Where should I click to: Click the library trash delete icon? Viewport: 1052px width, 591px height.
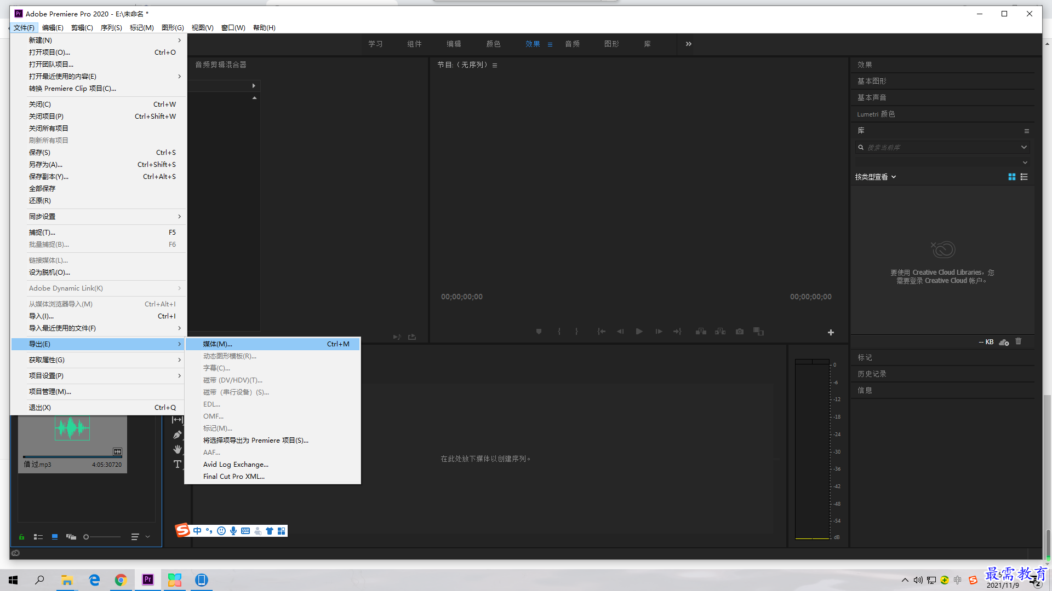pos(1019,341)
